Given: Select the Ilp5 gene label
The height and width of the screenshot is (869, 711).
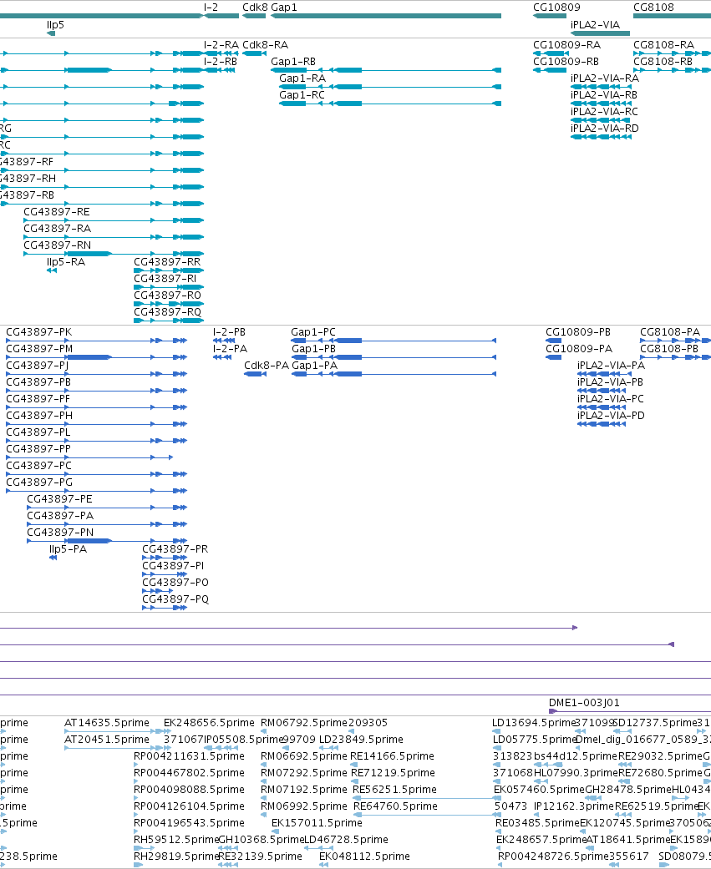Looking at the screenshot, I should (x=55, y=24).
